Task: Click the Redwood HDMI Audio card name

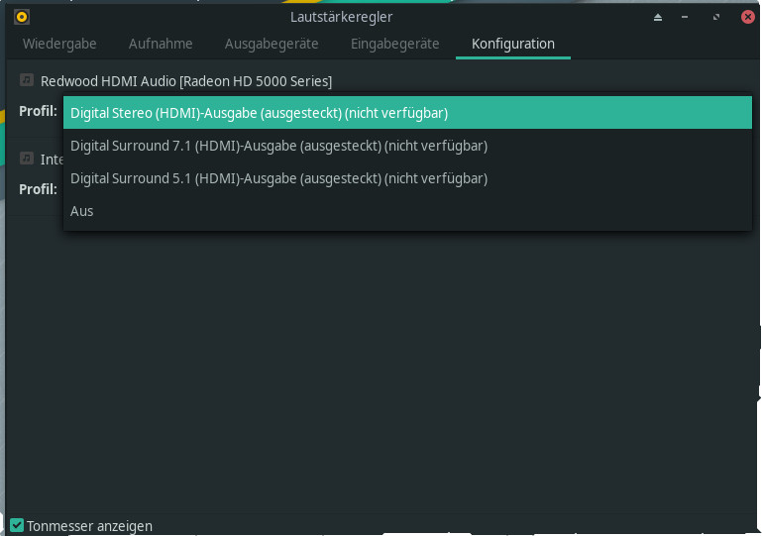Action: coord(185,80)
